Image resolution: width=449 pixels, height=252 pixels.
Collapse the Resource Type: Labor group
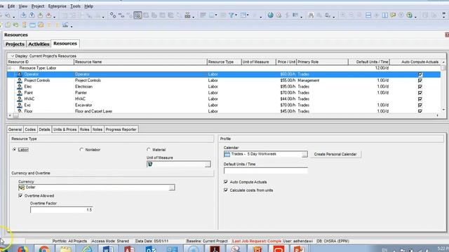(9, 68)
